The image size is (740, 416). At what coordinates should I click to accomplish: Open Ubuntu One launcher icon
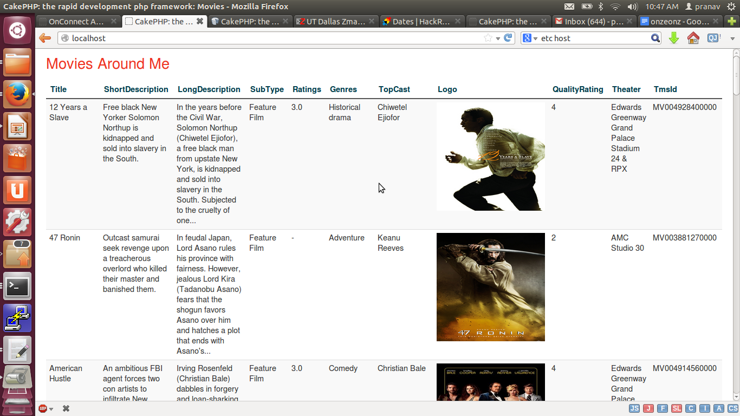(17, 191)
